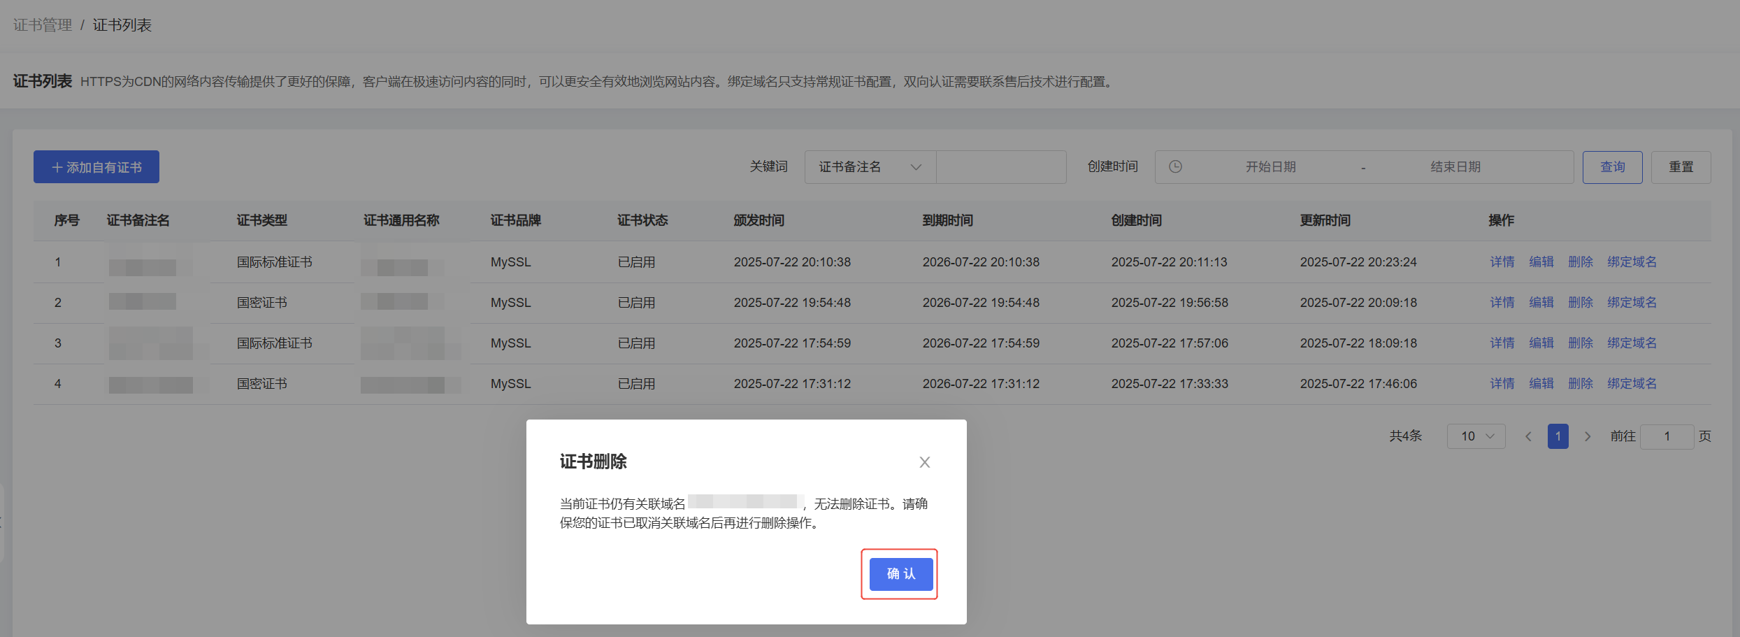Image resolution: width=1740 pixels, height=637 pixels.
Task: Close the 证书删除 dialog with X
Action: (x=925, y=462)
